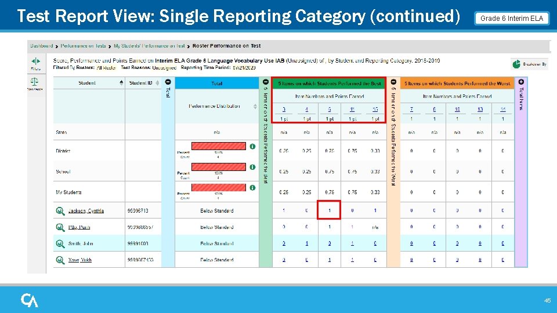The height and width of the screenshot is (313, 557).
Task: Open item 10 in worst items header
Action: (x=457, y=110)
